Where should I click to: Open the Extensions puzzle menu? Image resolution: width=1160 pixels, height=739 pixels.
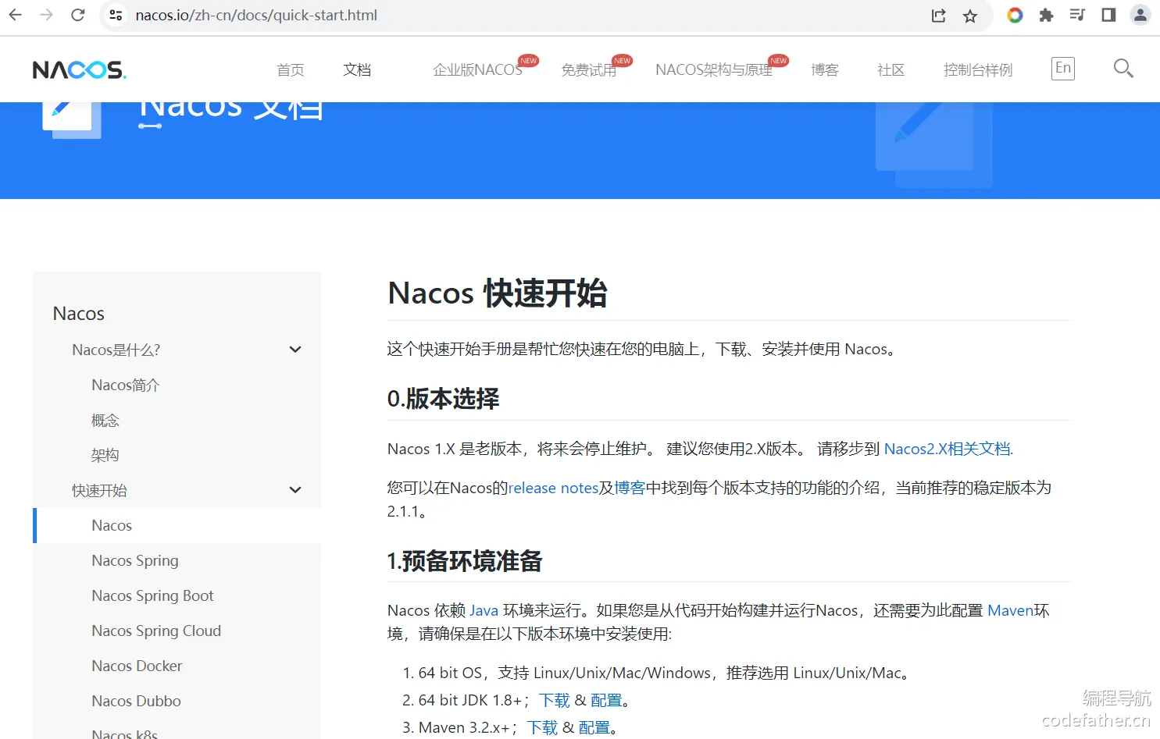[x=1046, y=15]
